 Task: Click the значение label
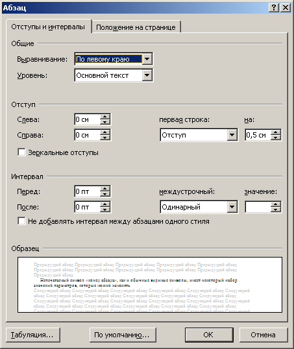261,191
